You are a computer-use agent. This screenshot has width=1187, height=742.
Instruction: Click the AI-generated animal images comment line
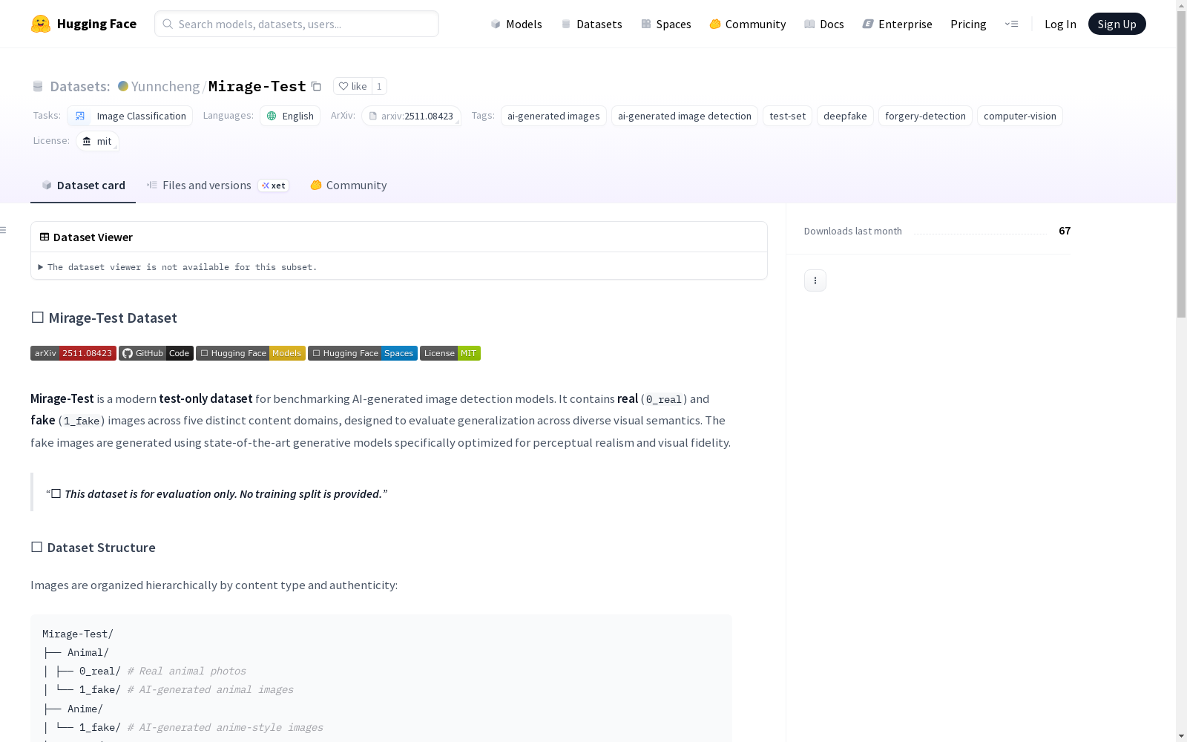point(210,689)
